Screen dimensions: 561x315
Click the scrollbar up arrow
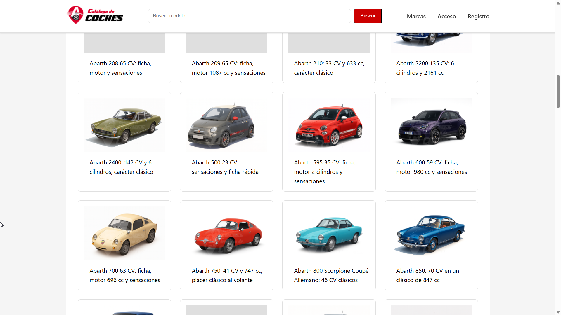click(558, 3)
